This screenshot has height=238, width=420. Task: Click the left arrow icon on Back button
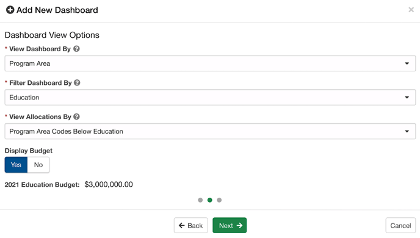click(181, 225)
